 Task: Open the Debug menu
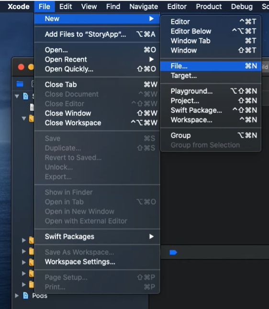click(x=242, y=7)
